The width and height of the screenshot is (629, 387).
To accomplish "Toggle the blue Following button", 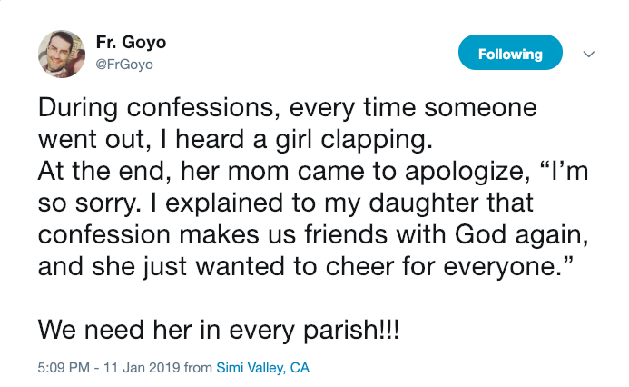I will pos(510,54).
